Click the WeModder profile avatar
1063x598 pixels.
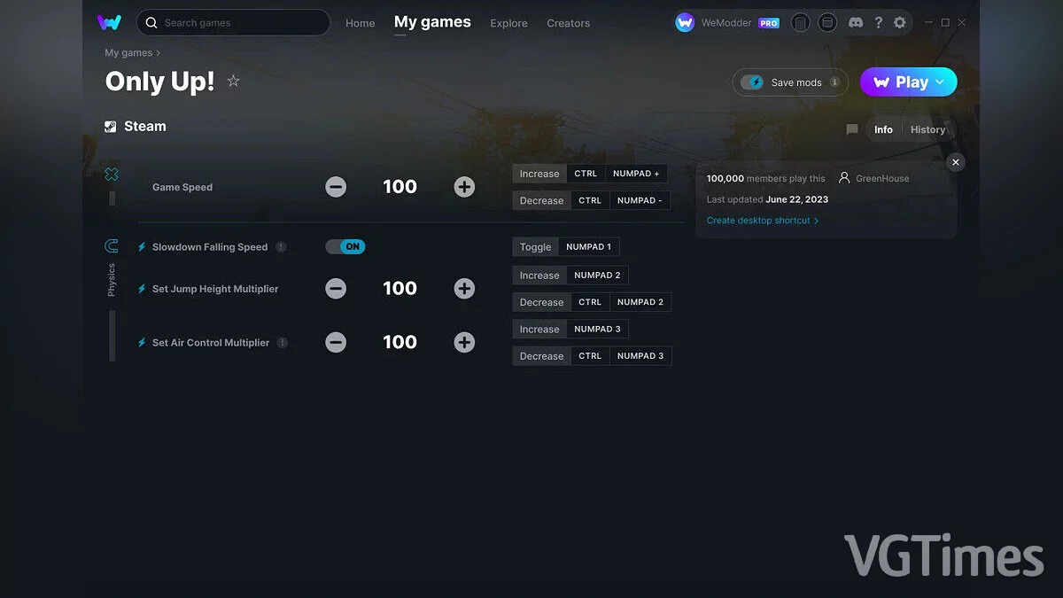point(685,23)
